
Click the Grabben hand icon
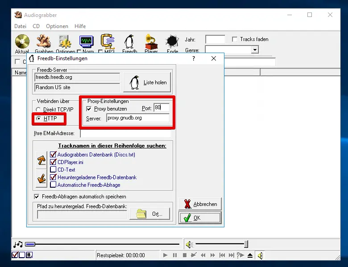(x=44, y=41)
